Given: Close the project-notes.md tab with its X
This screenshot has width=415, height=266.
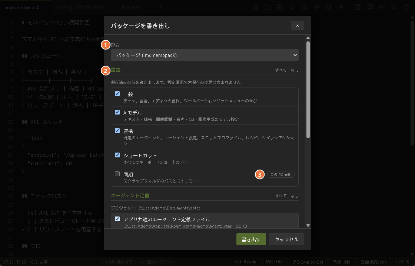Looking at the screenshot, I should 44,7.
